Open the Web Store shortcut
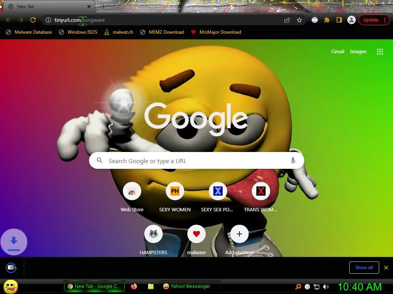393x294 pixels. click(132, 198)
